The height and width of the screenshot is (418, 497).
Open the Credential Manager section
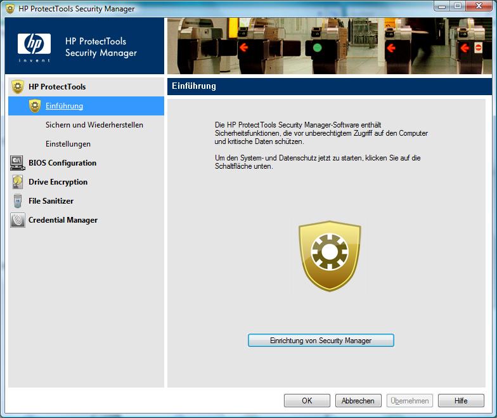tap(63, 220)
